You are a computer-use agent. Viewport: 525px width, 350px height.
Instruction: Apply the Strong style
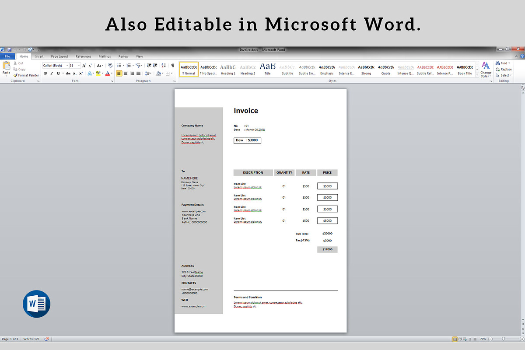(x=366, y=69)
